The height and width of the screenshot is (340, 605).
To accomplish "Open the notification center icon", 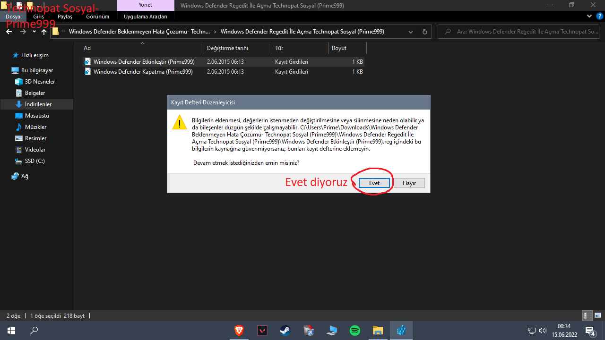I will click(x=590, y=331).
